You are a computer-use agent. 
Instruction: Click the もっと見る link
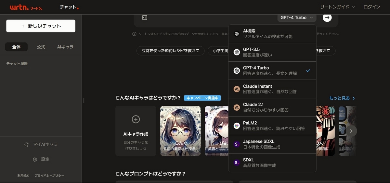coord(339,98)
